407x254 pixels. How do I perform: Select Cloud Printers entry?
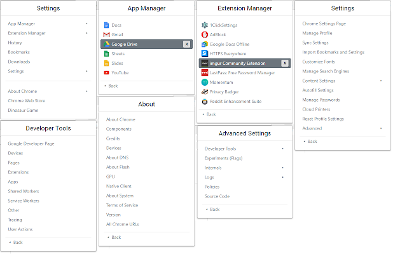click(316, 109)
